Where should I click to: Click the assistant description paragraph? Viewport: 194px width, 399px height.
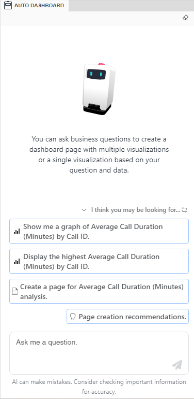(99, 155)
